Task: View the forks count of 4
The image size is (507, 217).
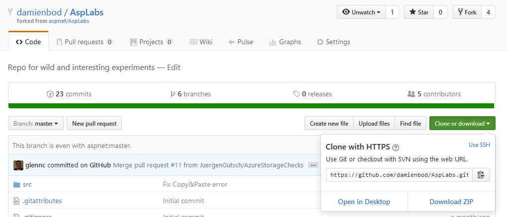Action: pos(488,12)
